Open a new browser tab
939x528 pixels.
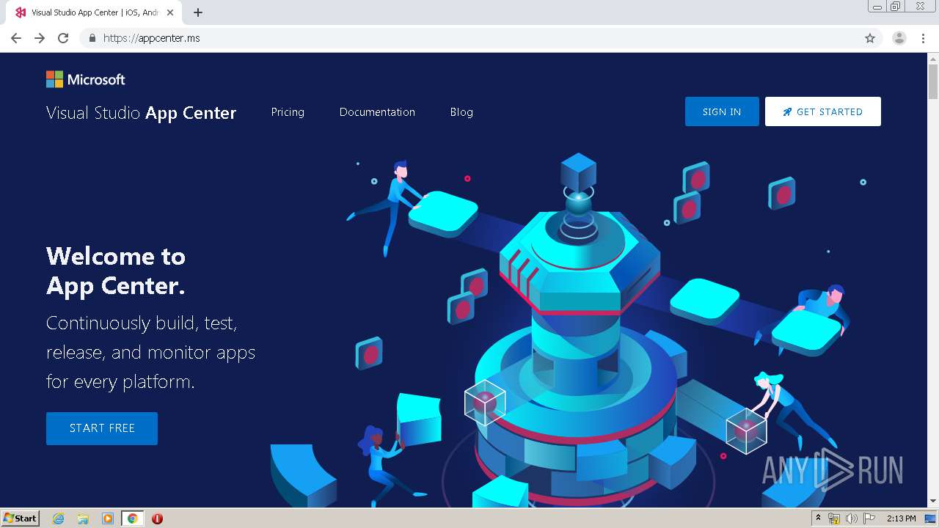(198, 12)
